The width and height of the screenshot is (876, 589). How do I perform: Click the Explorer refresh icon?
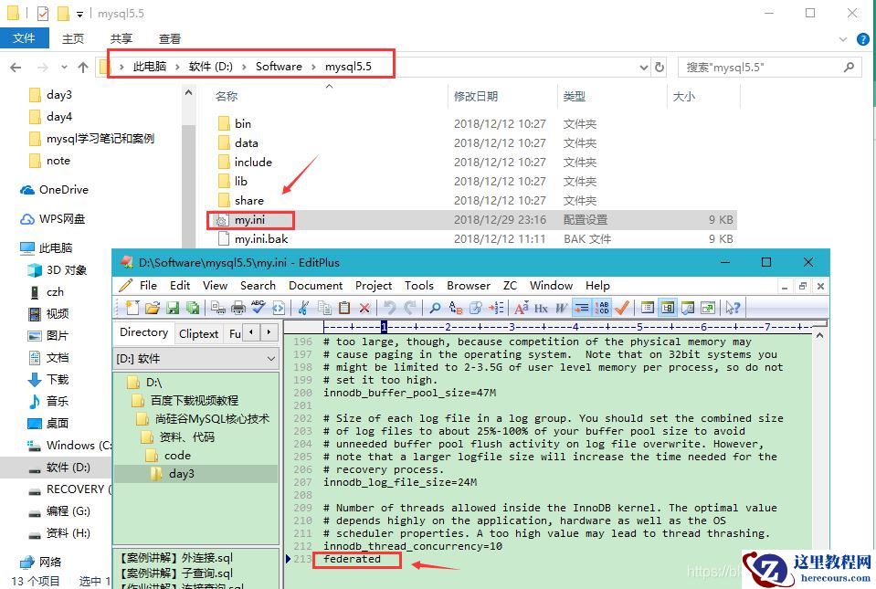pos(660,67)
